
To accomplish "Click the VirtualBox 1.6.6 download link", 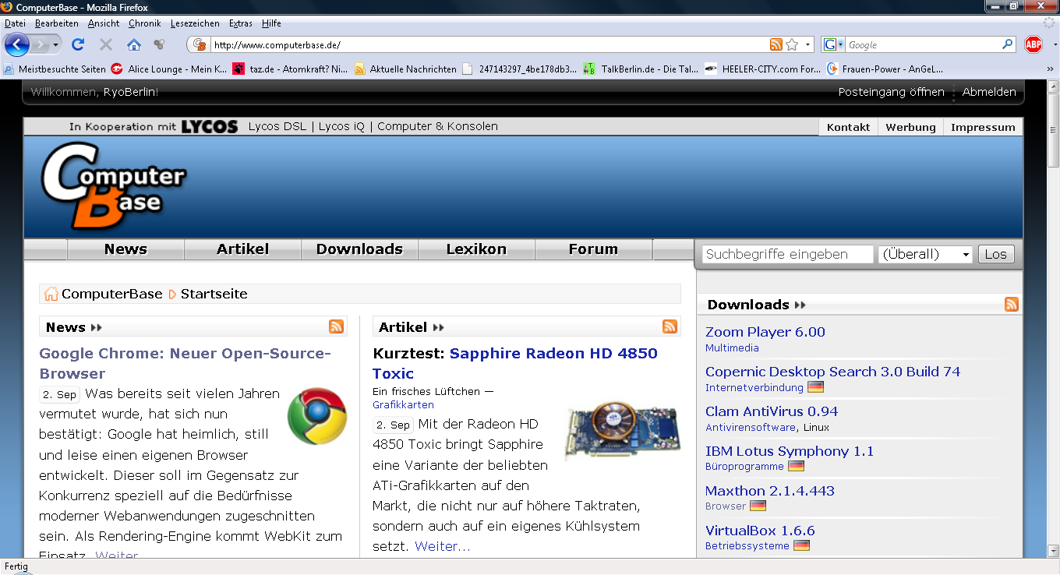I will 760,531.
